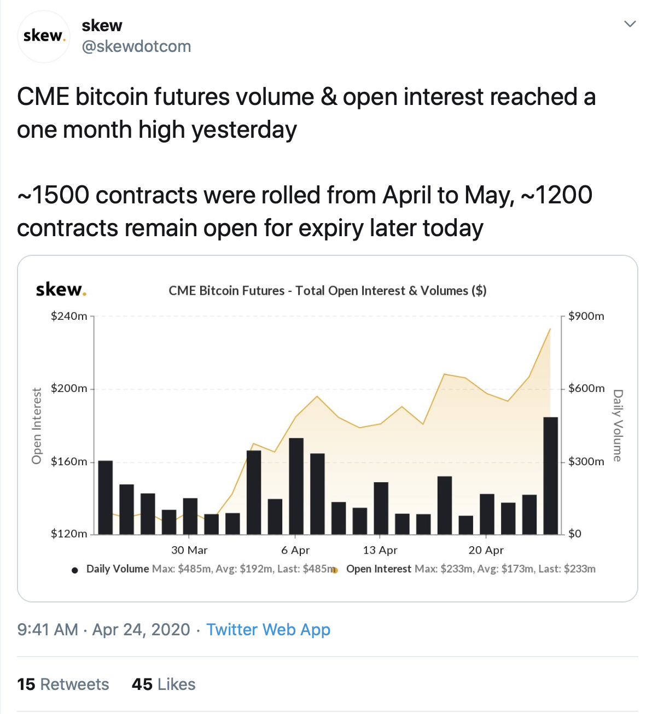Viewport: 652px width, 714px height.
Task: Click the tweet timestamp 9:41 AM
Action: point(48,630)
